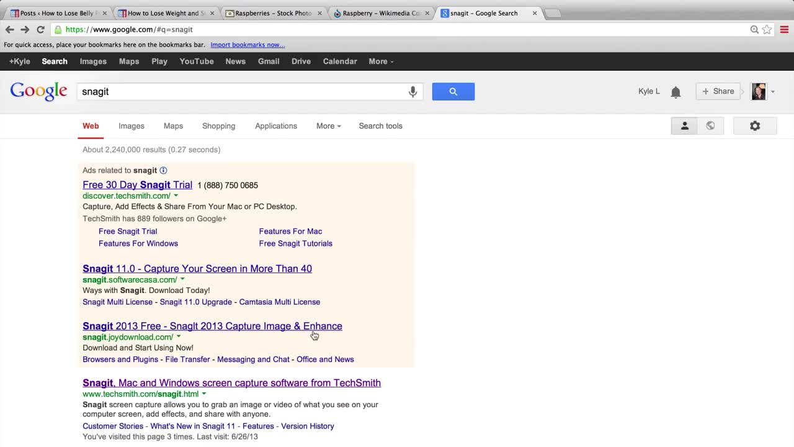Open Google notifications bell
Image resolution: width=794 pixels, height=447 pixels.
click(x=676, y=92)
